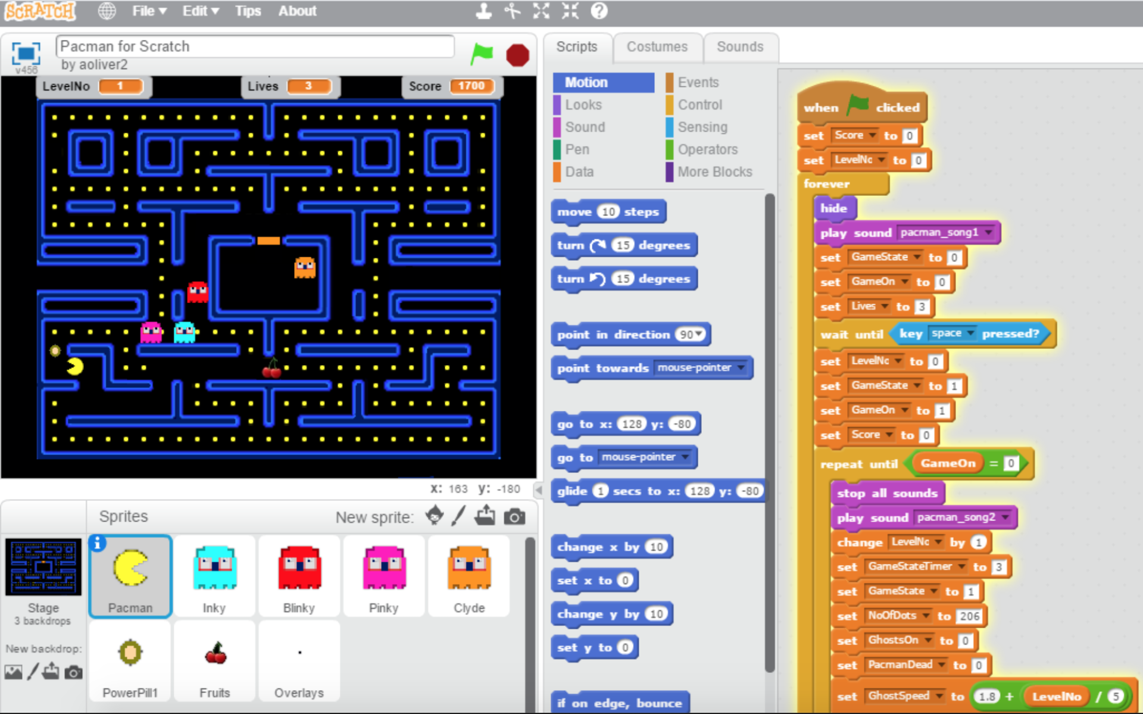Select the Duplicate stamp tool
The width and height of the screenshot is (1143, 714).
(x=483, y=11)
